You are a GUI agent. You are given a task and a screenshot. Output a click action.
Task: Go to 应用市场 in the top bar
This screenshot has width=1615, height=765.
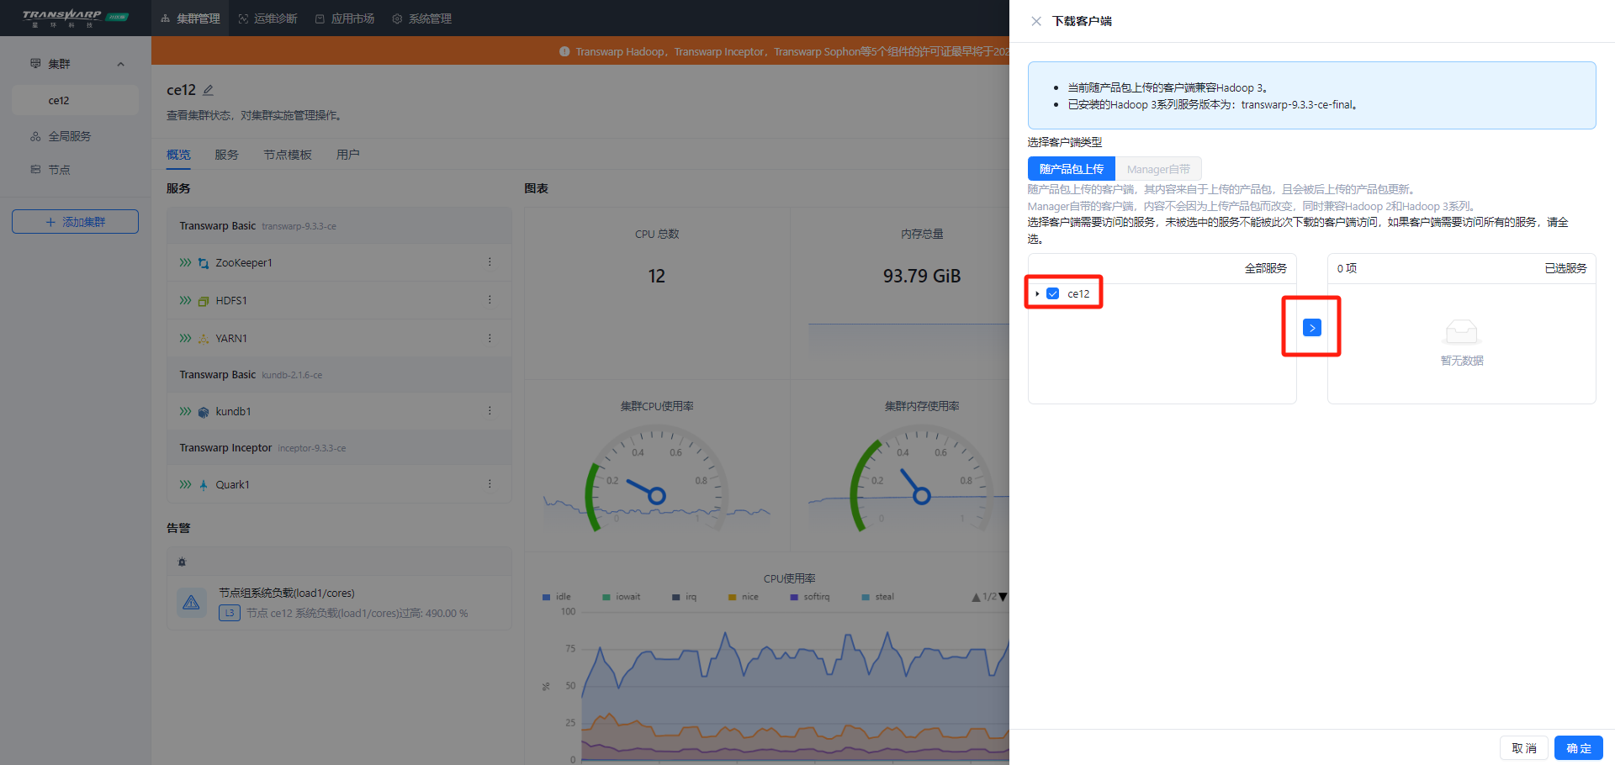click(345, 18)
